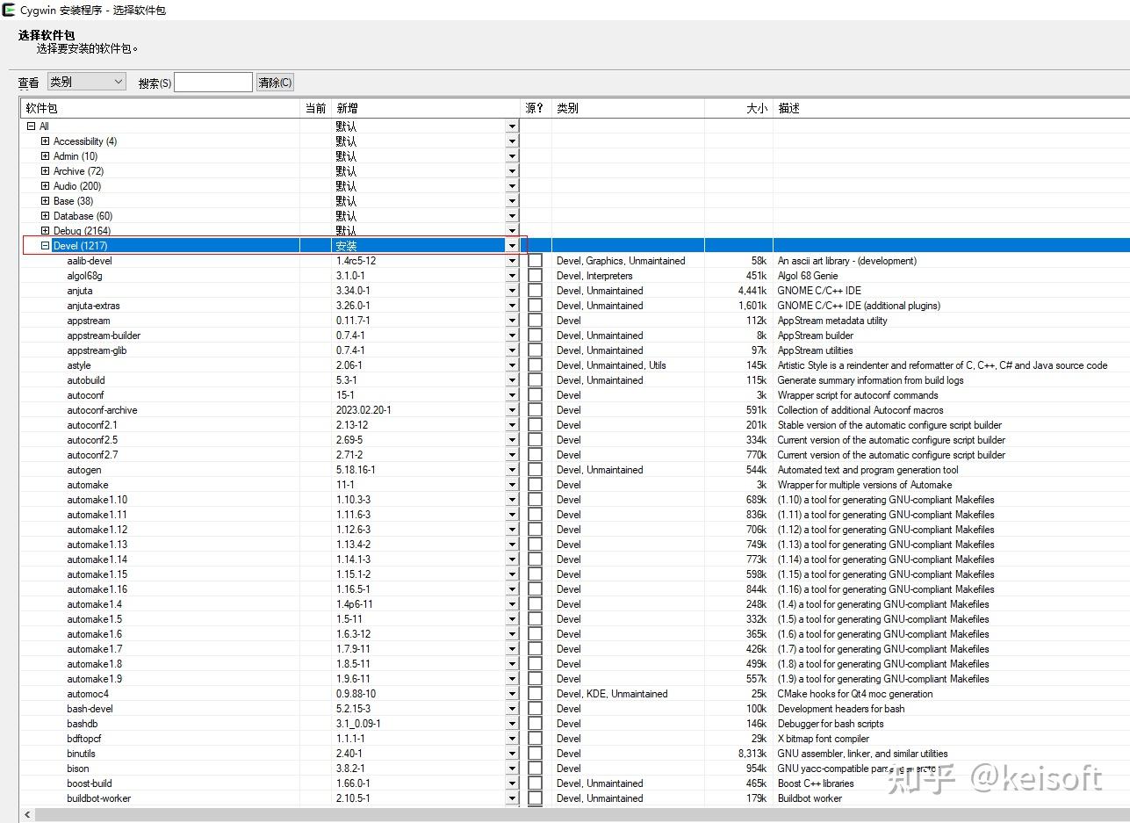
Task: Tick the source checkbox for aalib-devel
Action: [x=535, y=261]
